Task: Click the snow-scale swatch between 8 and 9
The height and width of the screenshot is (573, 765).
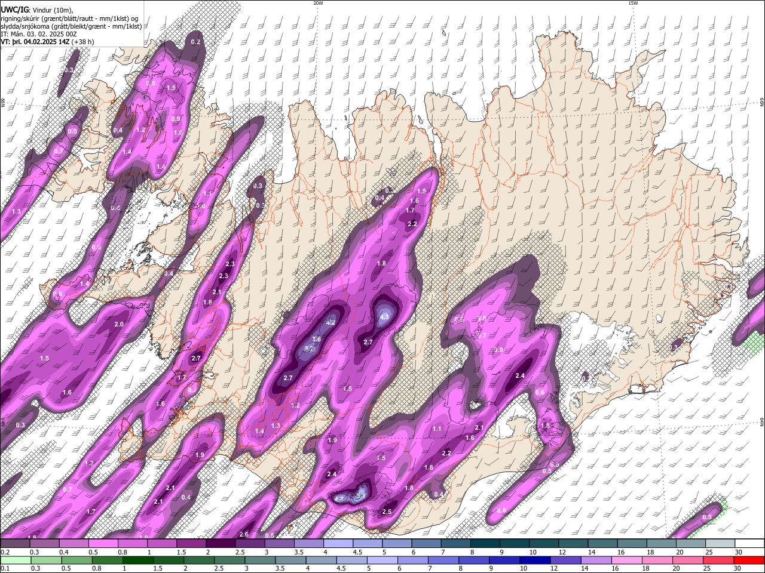Action: point(485,544)
